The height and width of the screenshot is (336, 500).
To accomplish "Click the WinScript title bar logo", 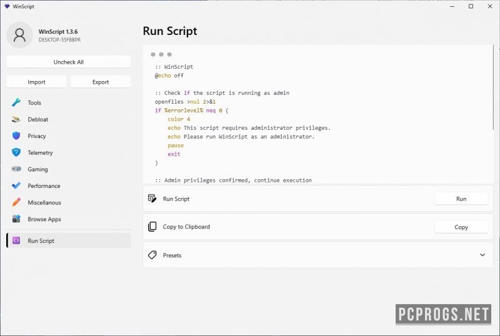I will [7, 6].
